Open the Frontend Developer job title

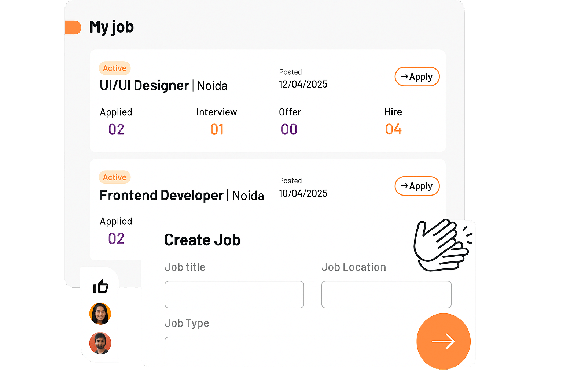pyautogui.click(x=162, y=195)
